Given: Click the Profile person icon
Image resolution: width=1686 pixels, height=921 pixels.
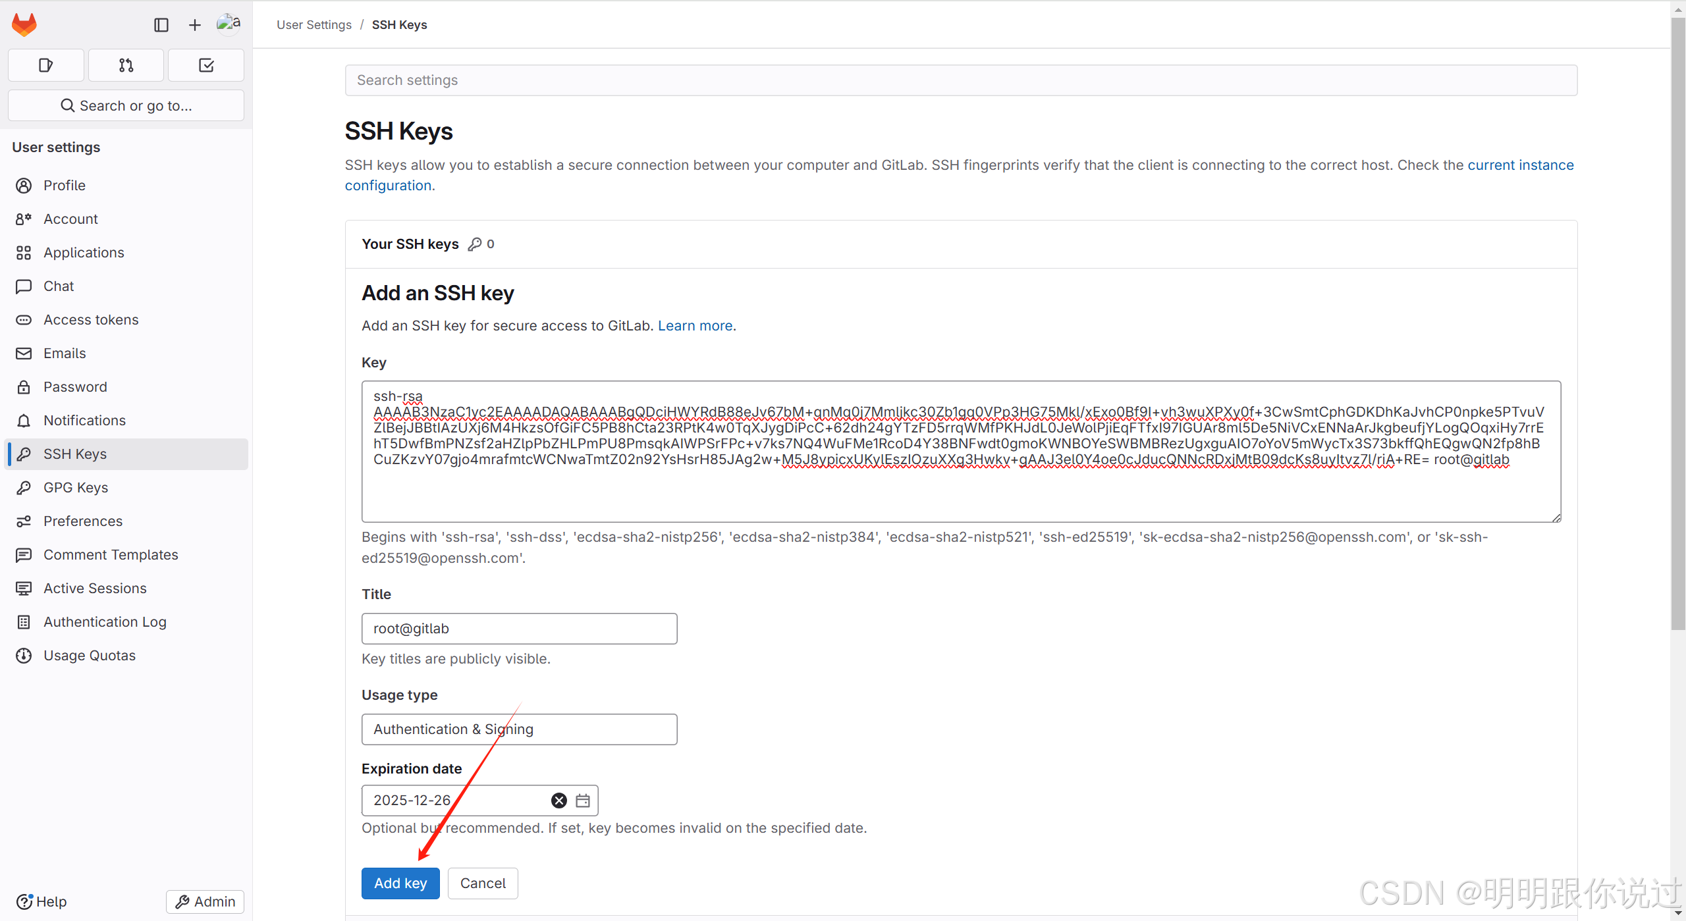Looking at the screenshot, I should coord(24,186).
